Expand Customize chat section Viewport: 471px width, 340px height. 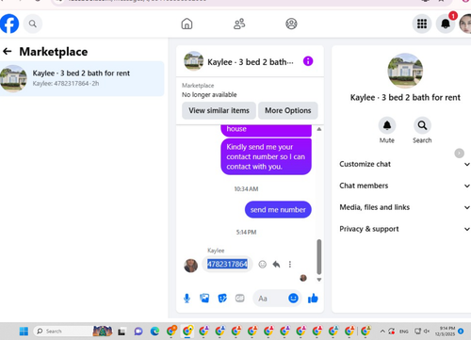pyautogui.click(x=404, y=164)
